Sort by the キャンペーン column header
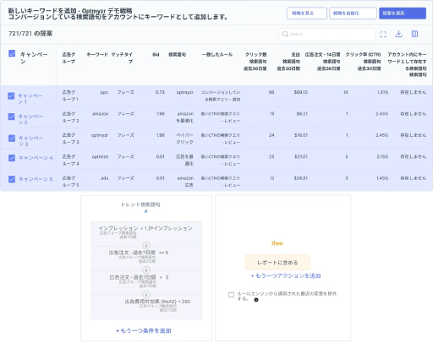 (34, 57)
